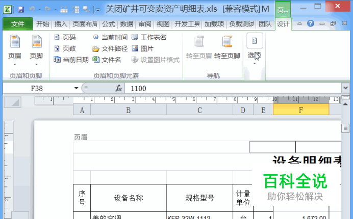353x219 pixels.
Task: Expand the formula bar
Action: (345, 88)
